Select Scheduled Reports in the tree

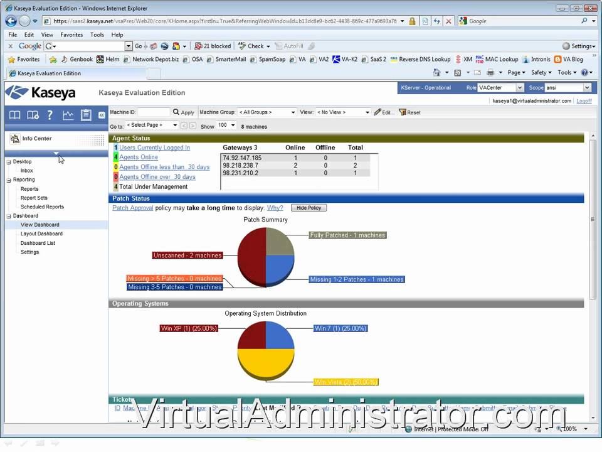click(x=42, y=207)
